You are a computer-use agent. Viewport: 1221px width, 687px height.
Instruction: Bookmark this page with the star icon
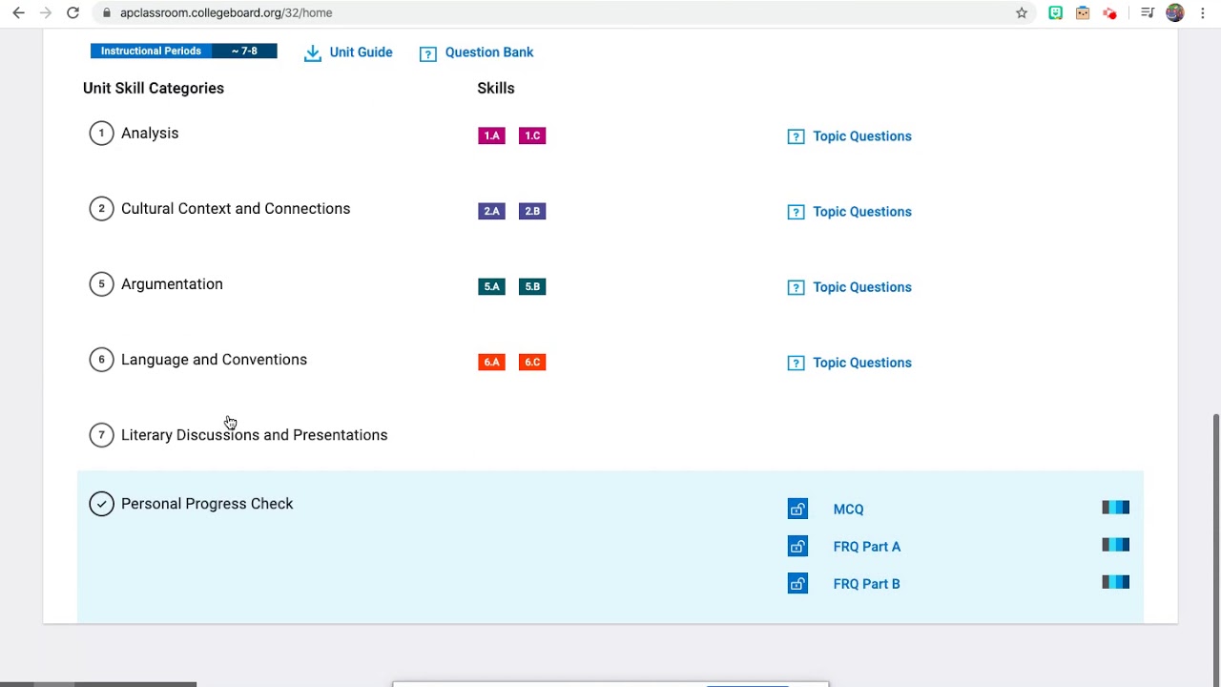(1022, 13)
